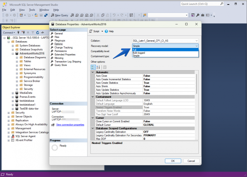Image resolution: width=247 pixels, height=177 pixels.
Task: Open the Query Store page
Action: coord(61,65)
